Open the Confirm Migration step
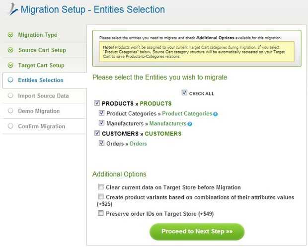This screenshot has height=247, width=308. click(41, 126)
